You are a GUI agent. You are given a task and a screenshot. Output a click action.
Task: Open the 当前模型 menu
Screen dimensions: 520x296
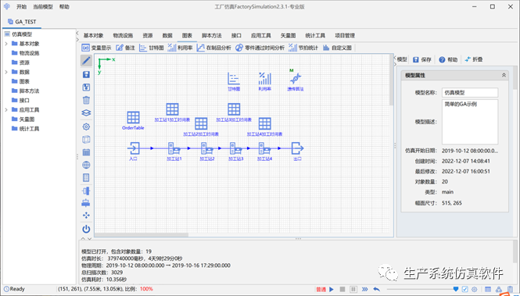point(43,6)
